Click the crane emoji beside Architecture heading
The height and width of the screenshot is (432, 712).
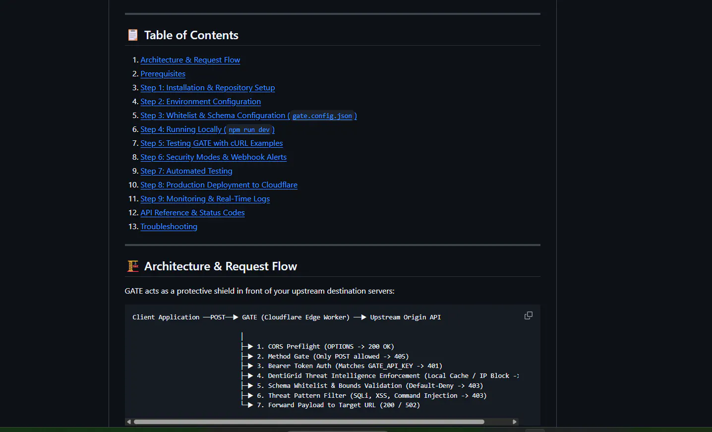click(x=133, y=266)
